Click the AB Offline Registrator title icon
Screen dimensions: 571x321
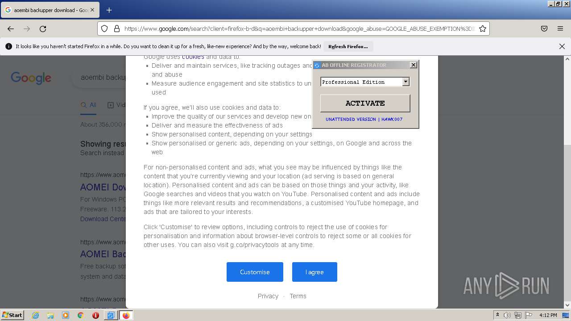click(x=317, y=65)
